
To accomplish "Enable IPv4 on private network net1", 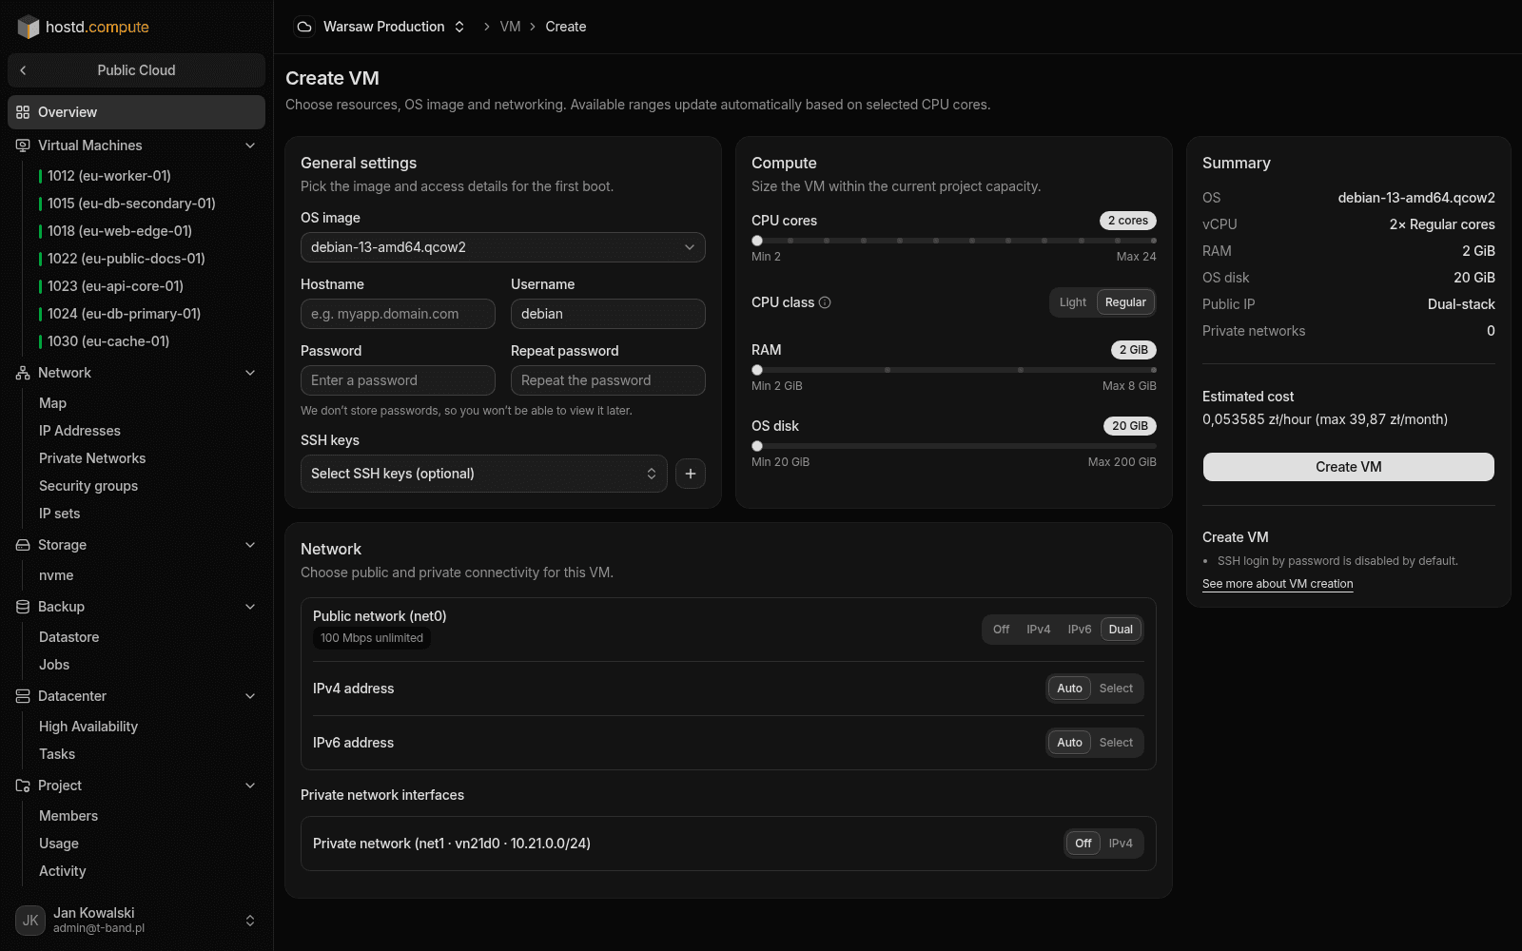I will (x=1121, y=844).
